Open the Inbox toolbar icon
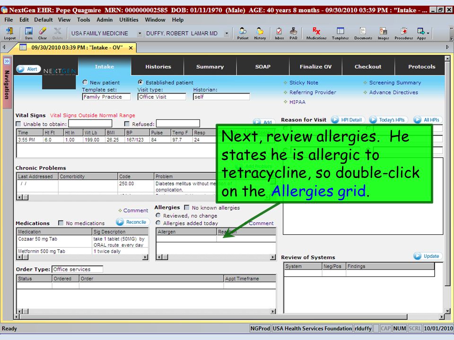454x340 pixels. pyautogui.click(x=279, y=33)
